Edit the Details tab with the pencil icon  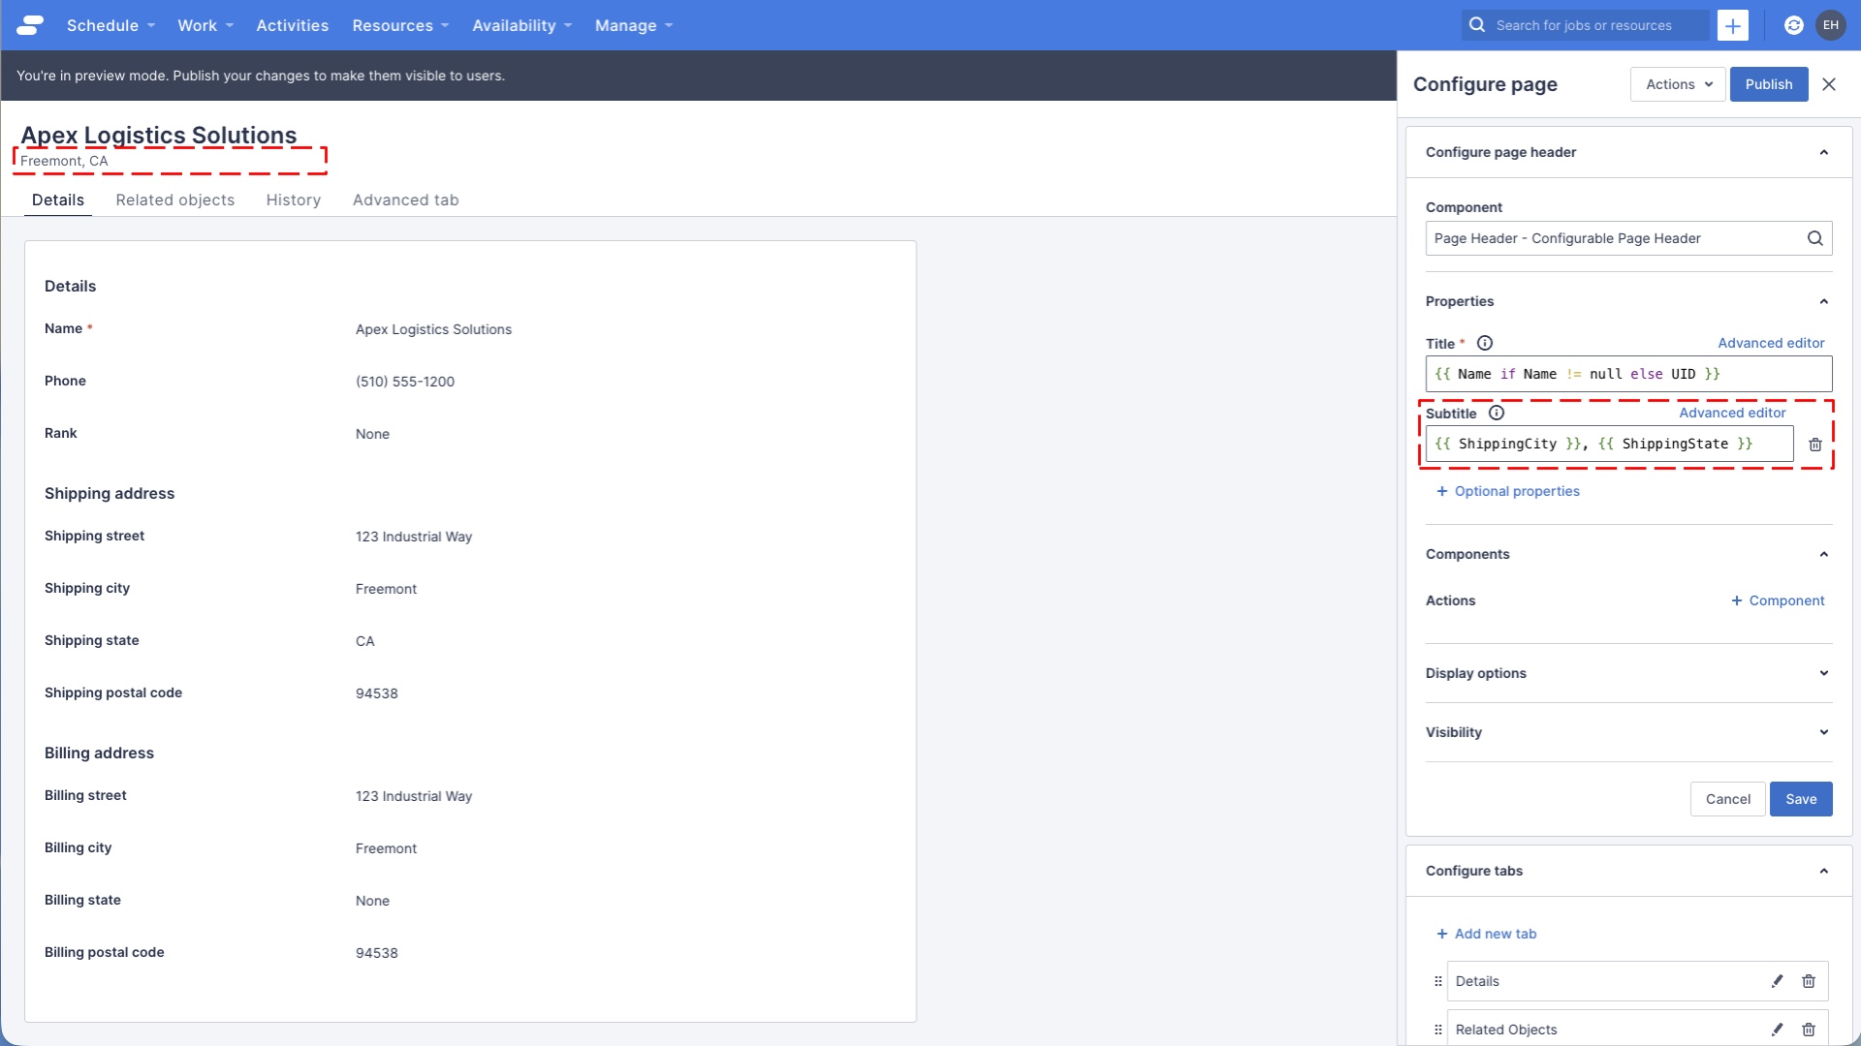(1778, 981)
